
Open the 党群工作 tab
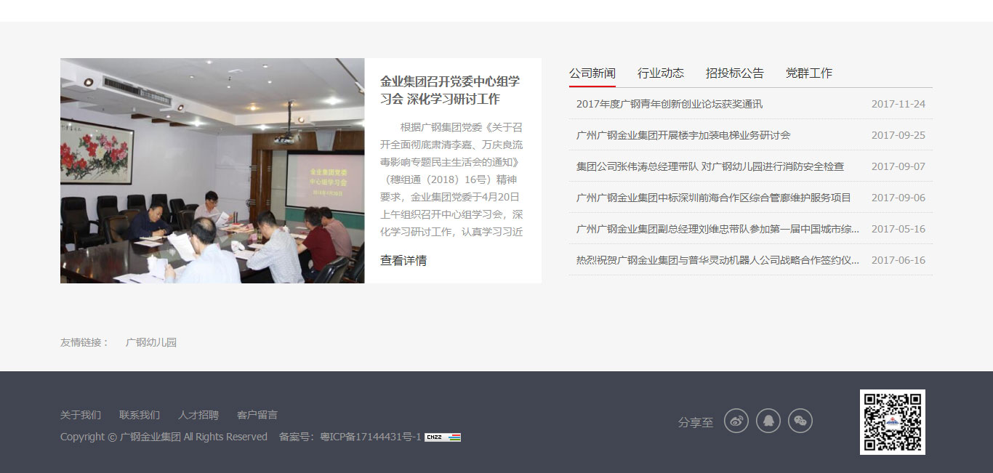point(809,73)
